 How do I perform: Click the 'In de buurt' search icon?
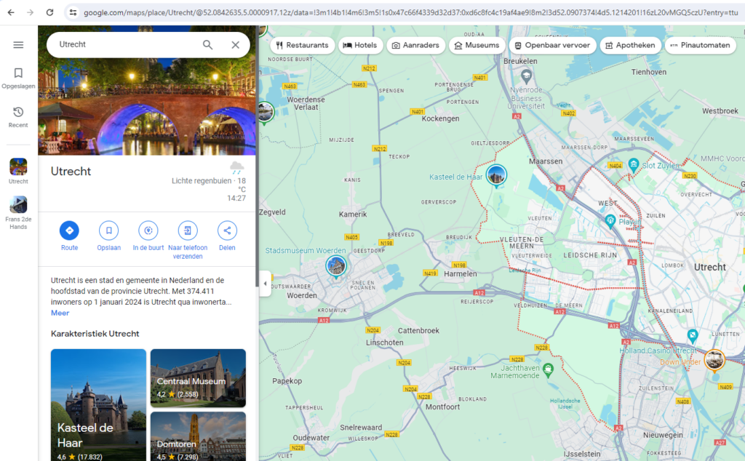(148, 230)
